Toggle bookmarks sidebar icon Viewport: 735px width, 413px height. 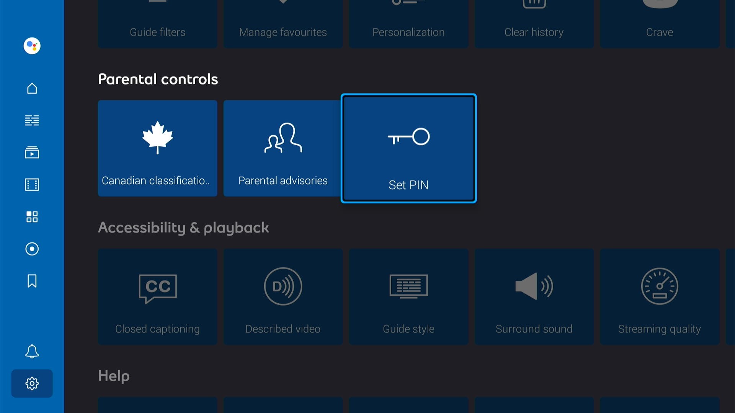[32, 281]
